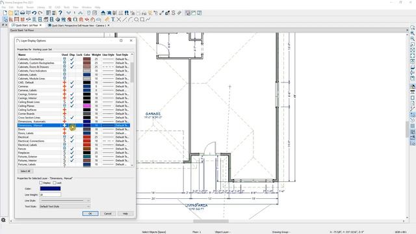The width and height of the screenshot is (416, 234).
Task: Select the Spline tool icon
Action: click(148, 19)
